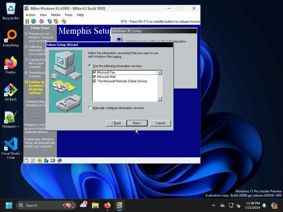This screenshot has width=283, height=212.
Task: Click the taskbar Search box
Action: (x=46, y=205)
